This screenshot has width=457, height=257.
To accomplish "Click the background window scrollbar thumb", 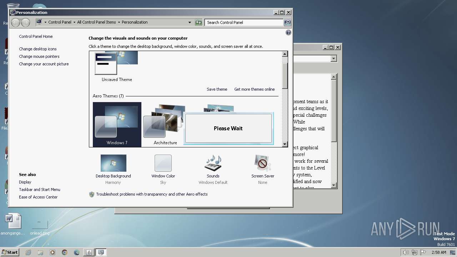I will [x=334, y=111].
